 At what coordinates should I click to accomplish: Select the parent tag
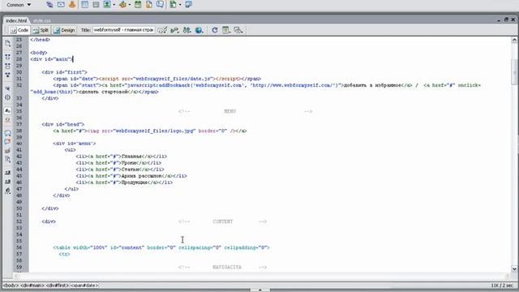(x=7, y=88)
